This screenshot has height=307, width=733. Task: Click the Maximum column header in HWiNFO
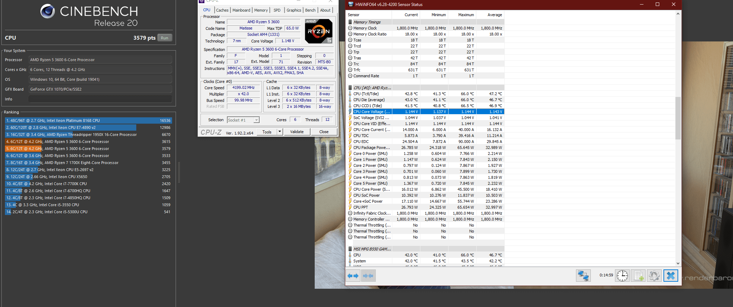point(462,15)
